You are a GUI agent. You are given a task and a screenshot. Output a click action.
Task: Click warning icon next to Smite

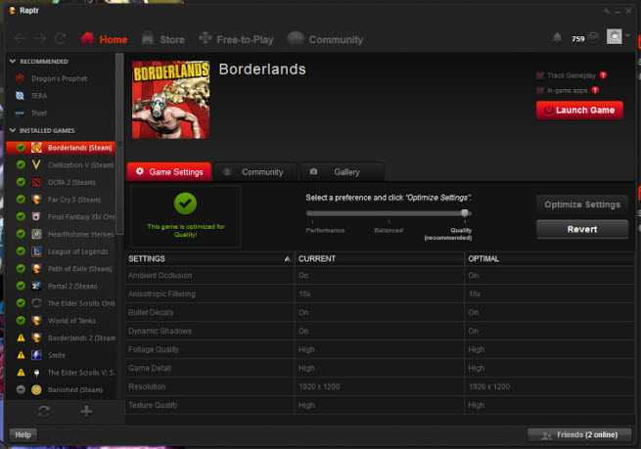click(21, 355)
